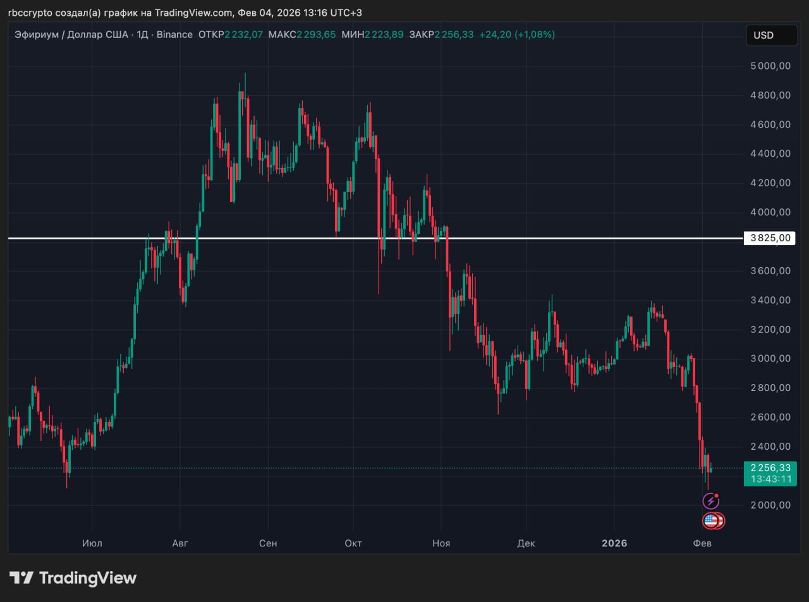Click the 3 825,00 horizontal line price label

770,238
